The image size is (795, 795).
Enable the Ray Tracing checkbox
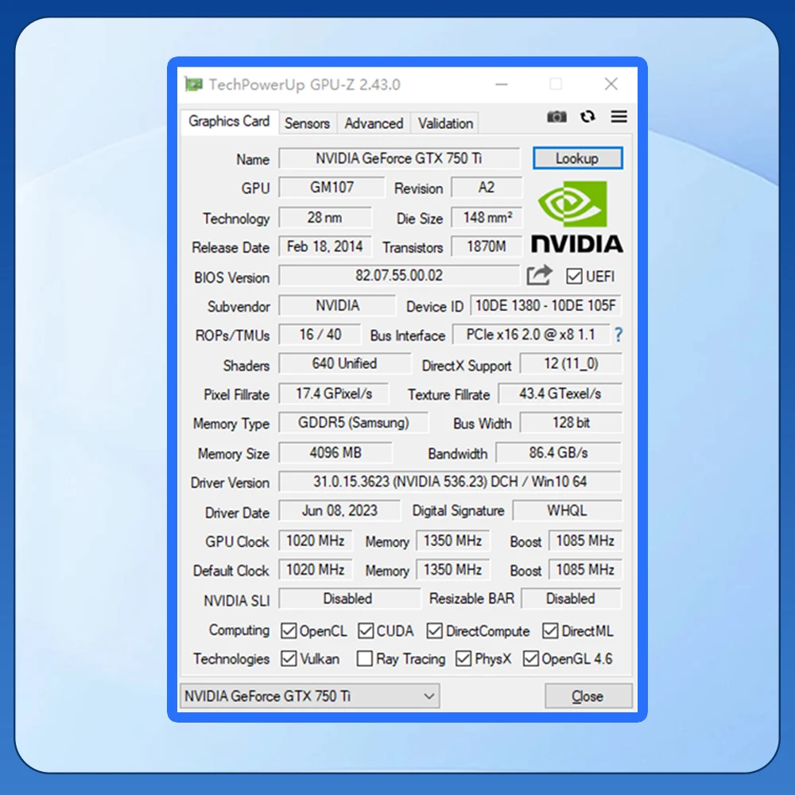(x=365, y=658)
